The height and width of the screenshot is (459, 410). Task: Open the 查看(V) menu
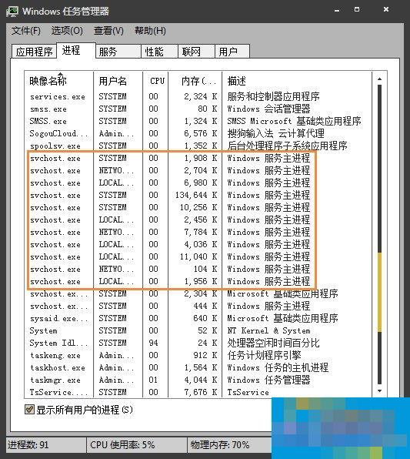click(108, 31)
